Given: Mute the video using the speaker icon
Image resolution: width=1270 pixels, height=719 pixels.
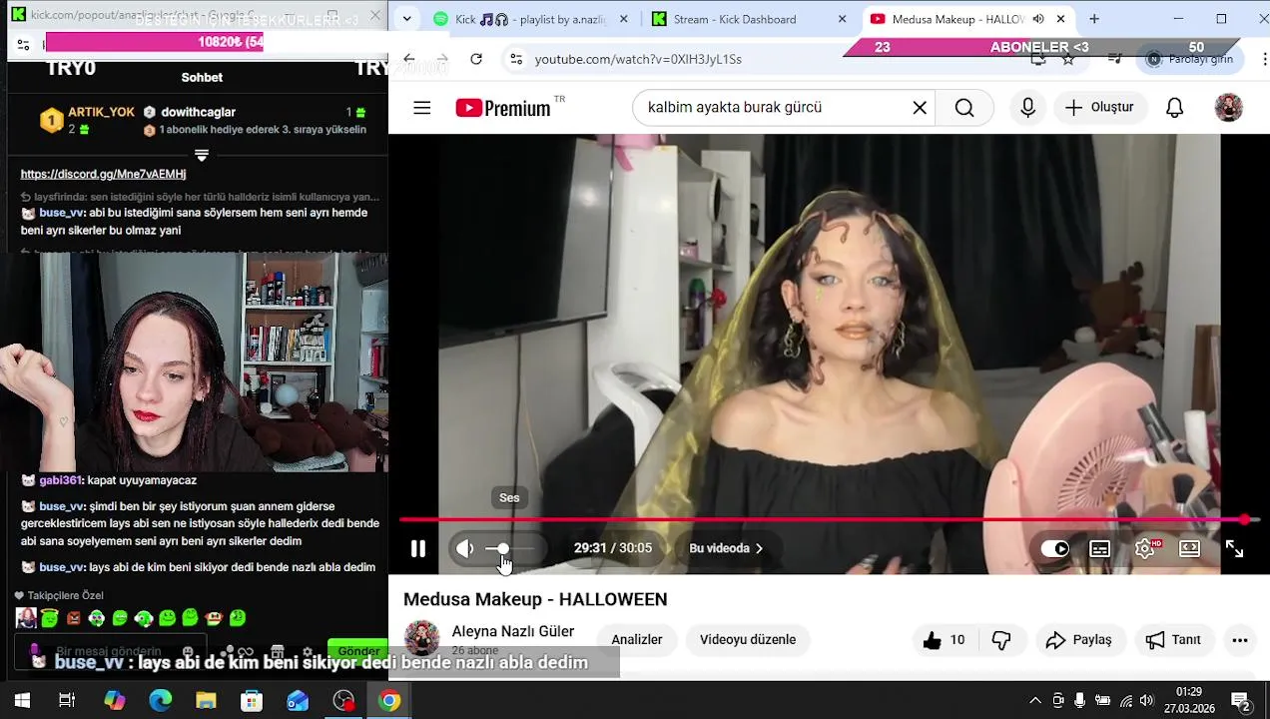Looking at the screenshot, I should point(464,548).
